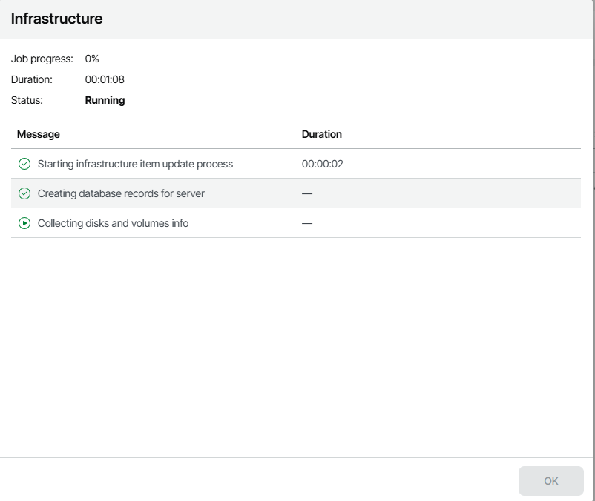Screen dimensions: 595x501
Task: Click the 00:01:08 total duration value
Action: coord(105,79)
